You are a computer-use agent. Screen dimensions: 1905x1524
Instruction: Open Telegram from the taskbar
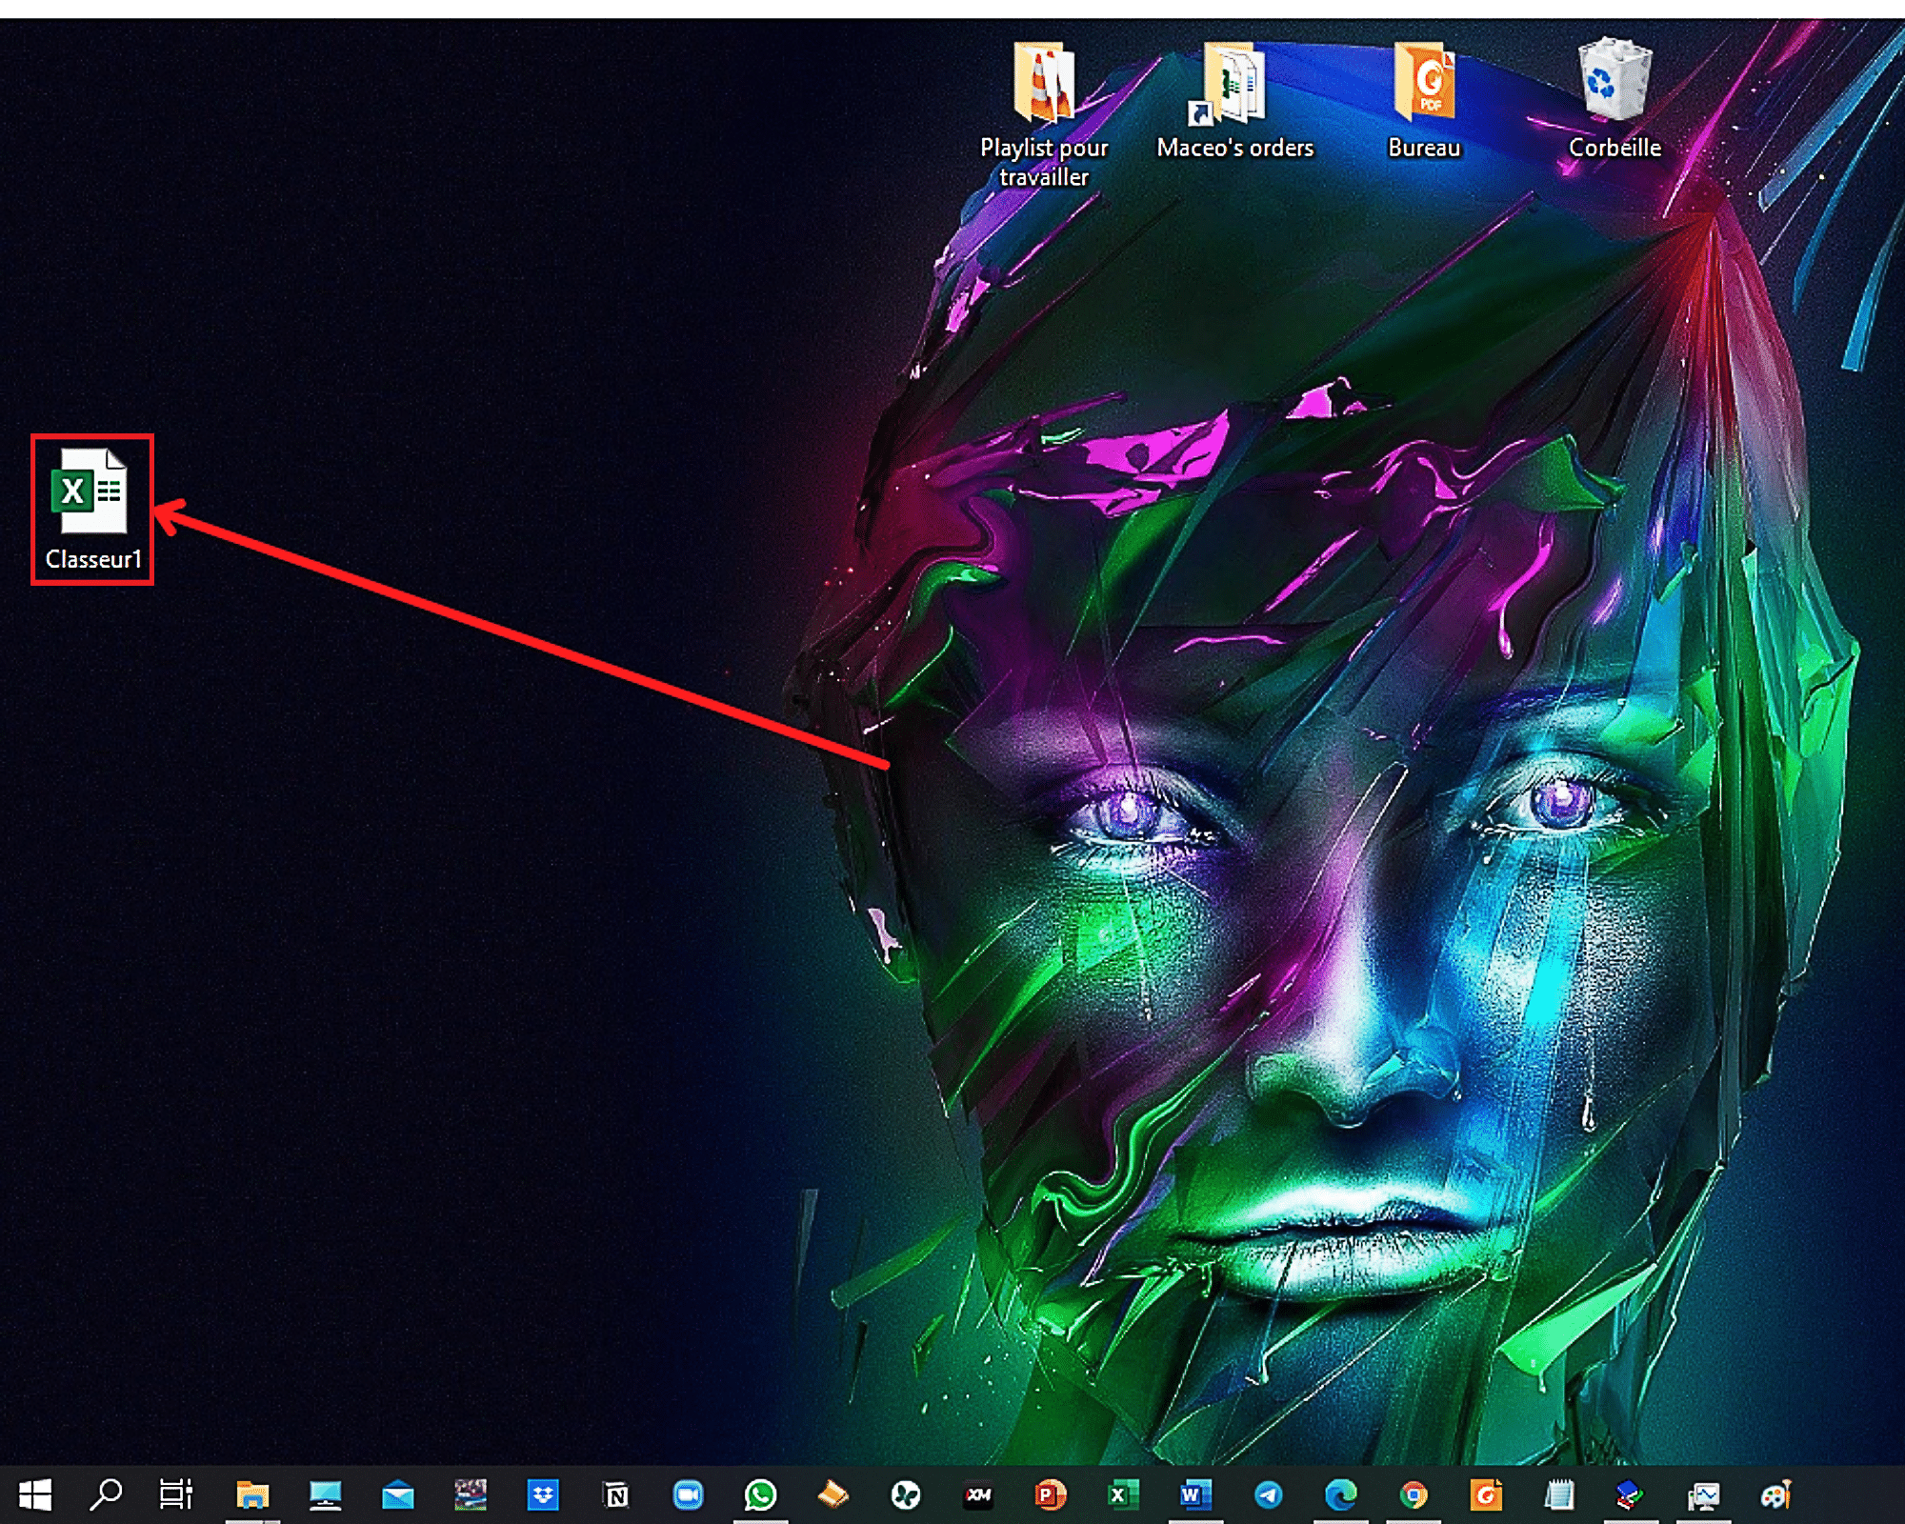point(1268,1495)
